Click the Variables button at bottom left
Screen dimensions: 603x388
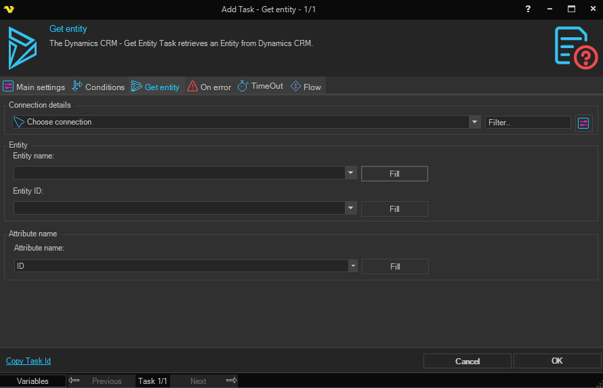(x=33, y=381)
